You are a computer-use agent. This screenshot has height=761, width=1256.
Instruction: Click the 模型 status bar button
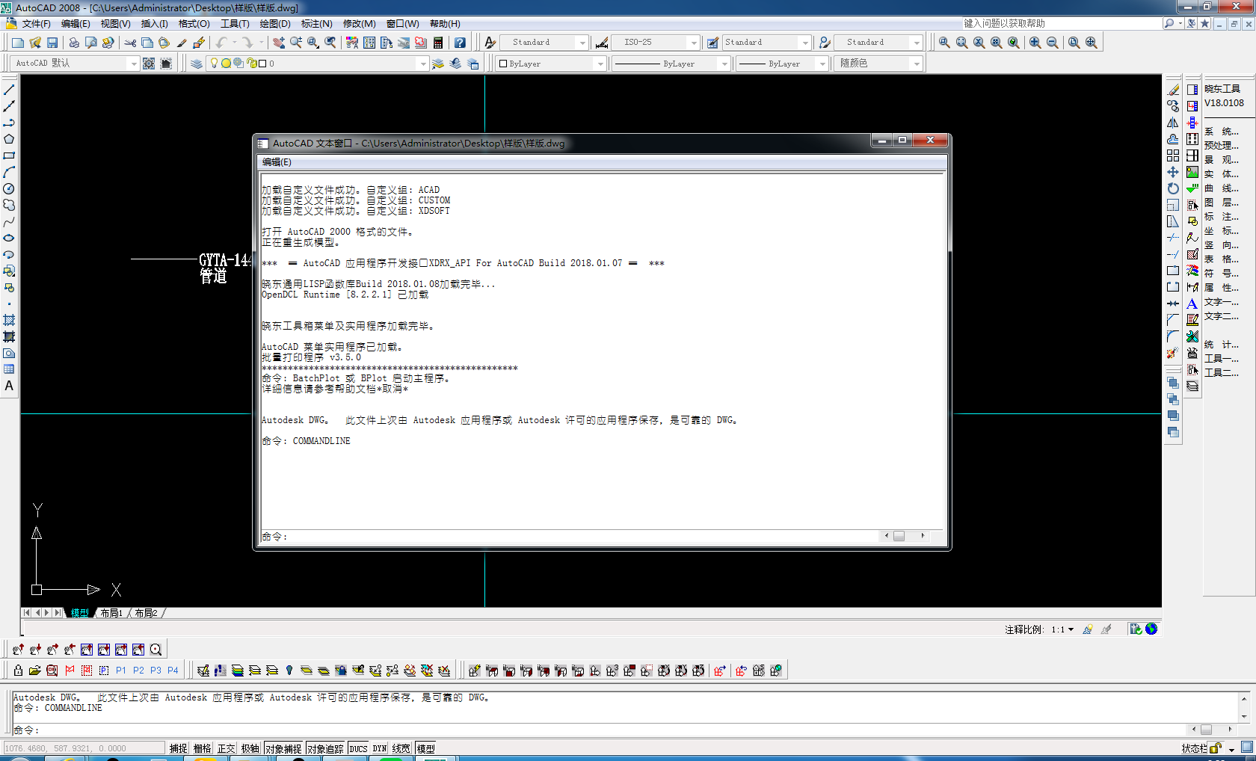[x=425, y=748]
